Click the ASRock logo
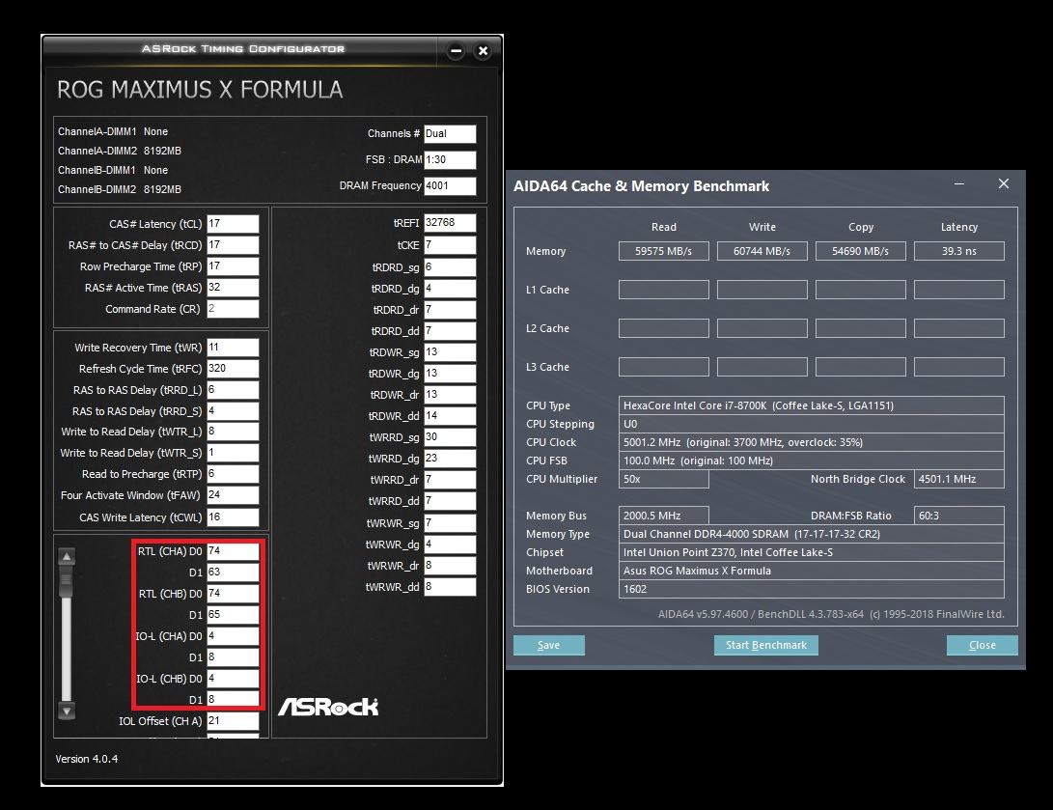 (x=328, y=707)
